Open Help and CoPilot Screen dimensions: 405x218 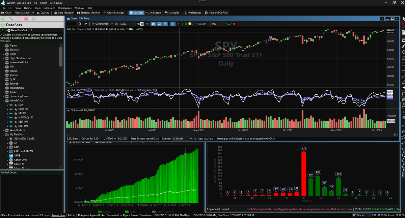tap(216, 13)
